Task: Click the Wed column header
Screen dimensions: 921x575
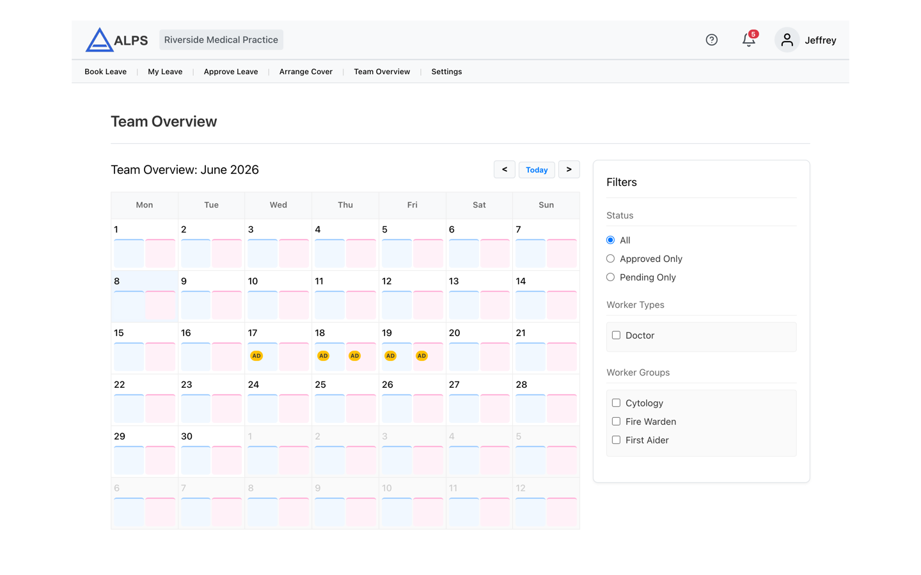Action: [278, 205]
